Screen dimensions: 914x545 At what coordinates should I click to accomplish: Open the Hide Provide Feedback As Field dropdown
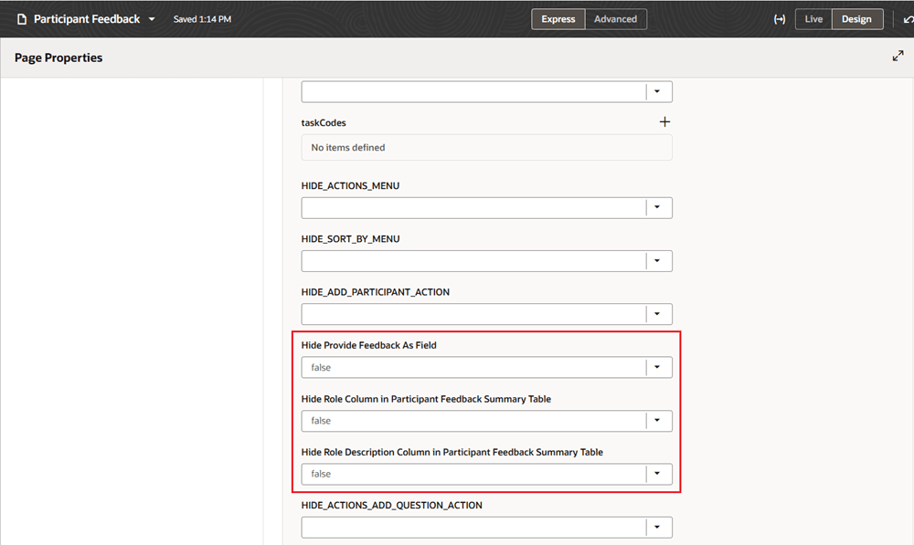coord(657,367)
